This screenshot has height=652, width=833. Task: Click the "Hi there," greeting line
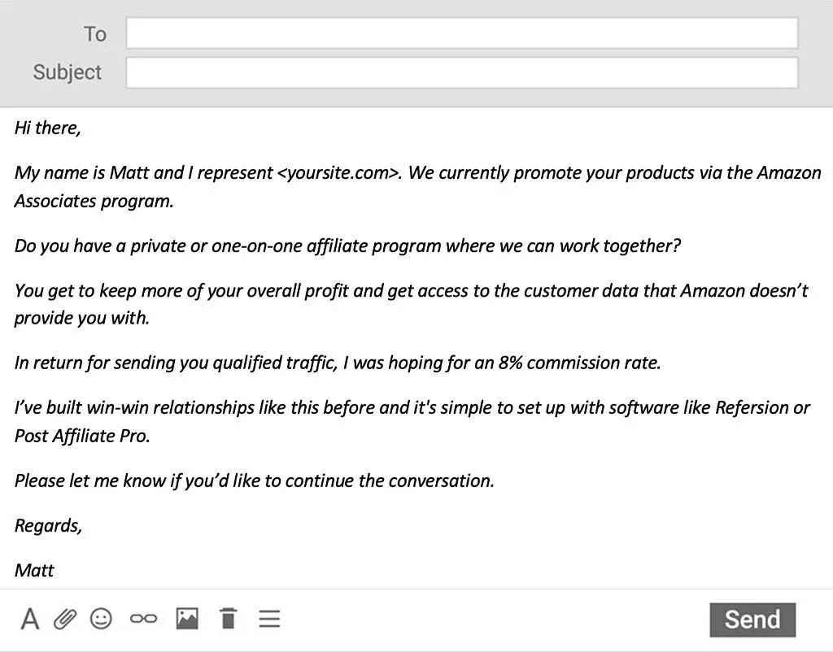coord(47,128)
